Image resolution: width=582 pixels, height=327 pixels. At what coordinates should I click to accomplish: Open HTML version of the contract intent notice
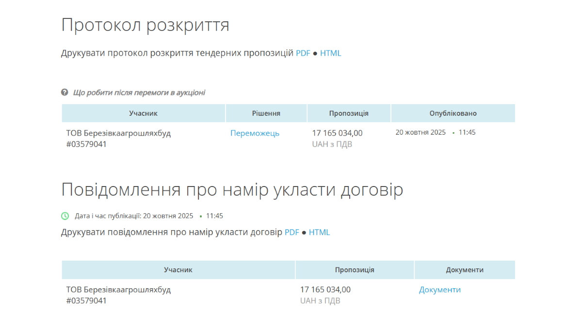click(x=319, y=233)
